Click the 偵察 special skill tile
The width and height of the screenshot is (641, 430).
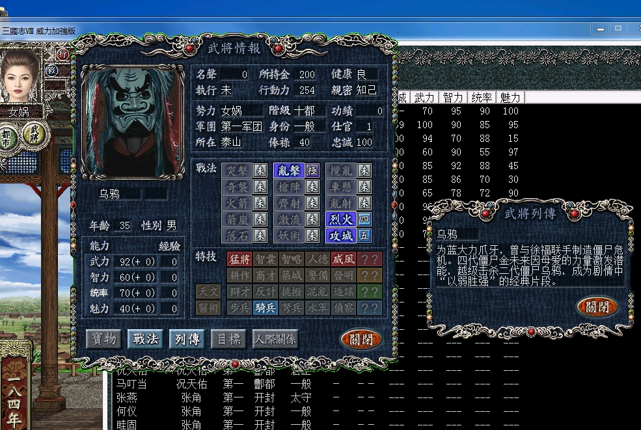coord(344,308)
